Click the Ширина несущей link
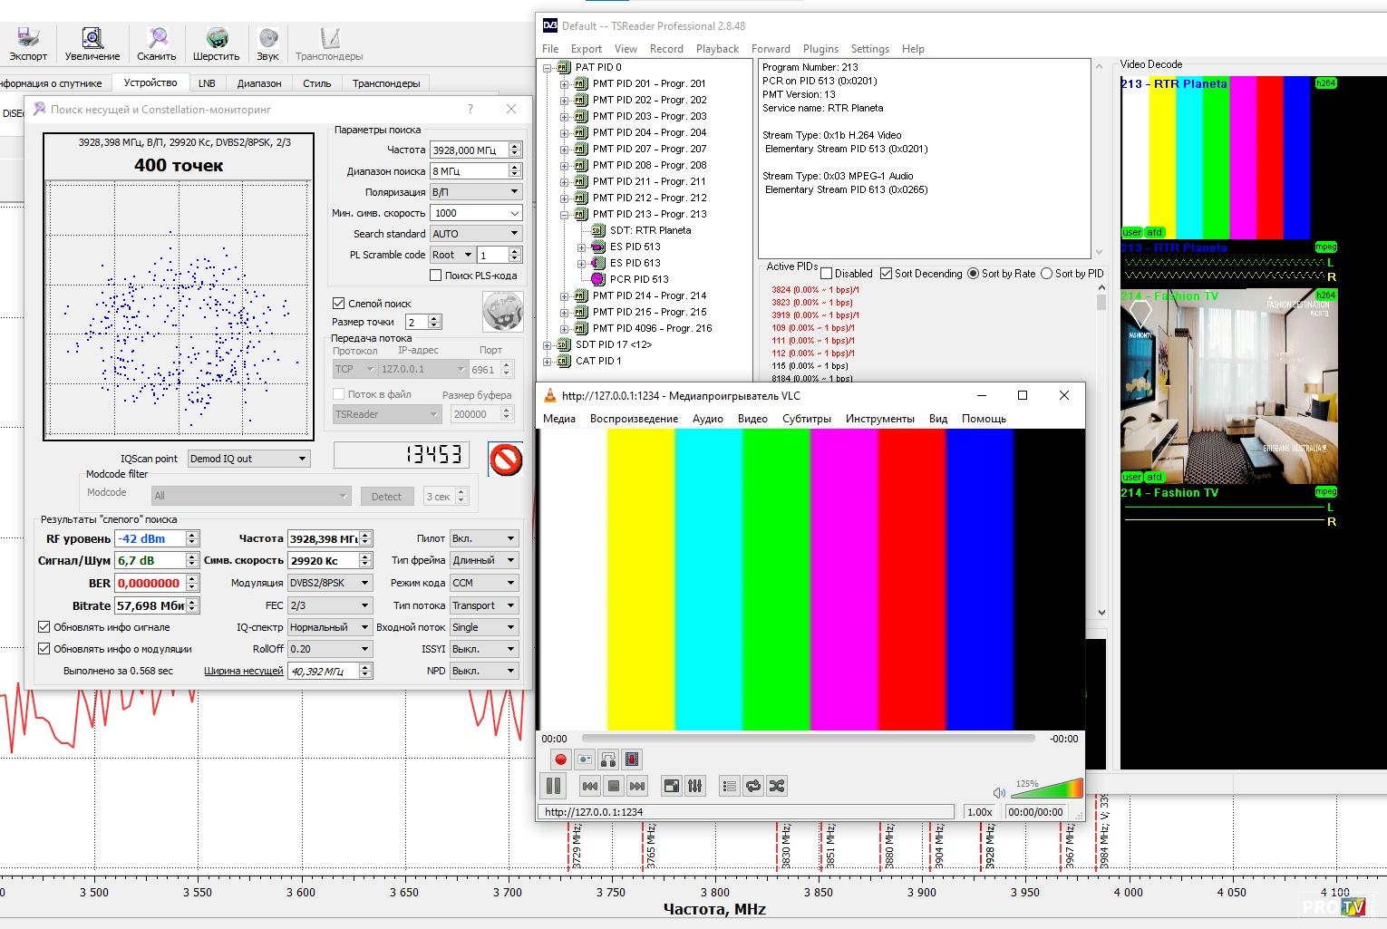This screenshot has width=1387, height=929. point(243,672)
